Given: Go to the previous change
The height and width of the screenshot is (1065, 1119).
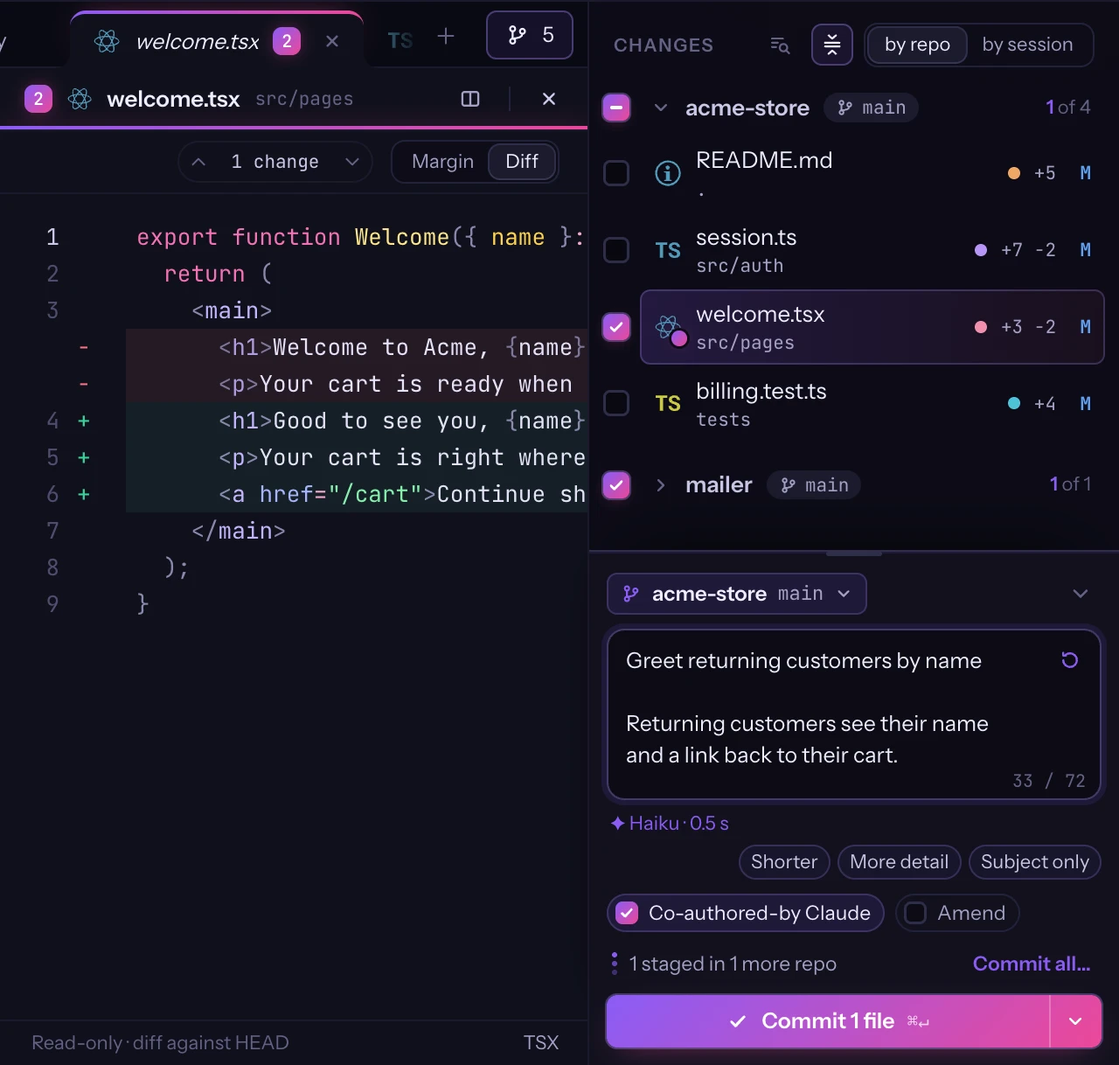Looking at the screenshot, I should [x=198, y=162].
